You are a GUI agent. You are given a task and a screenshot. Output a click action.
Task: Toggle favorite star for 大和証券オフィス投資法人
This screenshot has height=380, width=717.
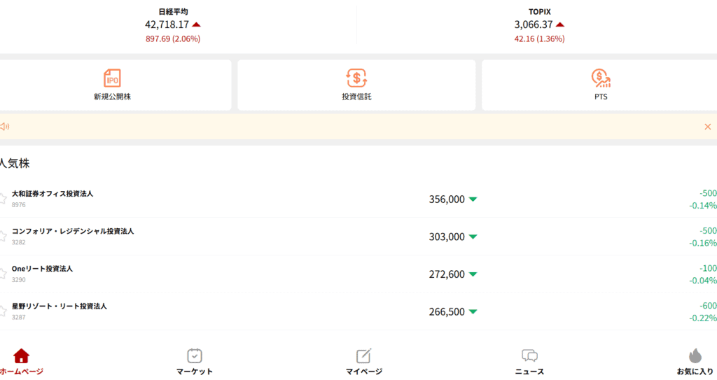click(3, 199)
